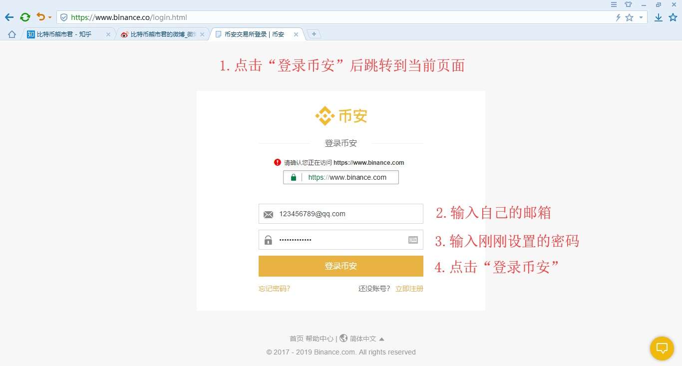The width and height of the screenshot is (682, 366).
Task: Open a new tab with the plus button
Action: [314, 34]
